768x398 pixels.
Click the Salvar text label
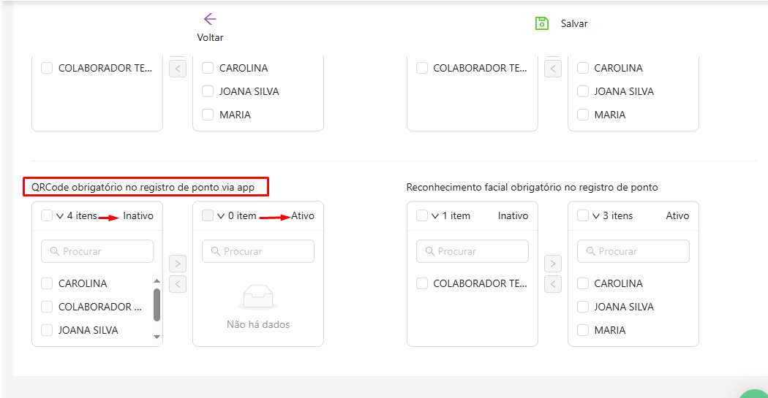[574, 23]
